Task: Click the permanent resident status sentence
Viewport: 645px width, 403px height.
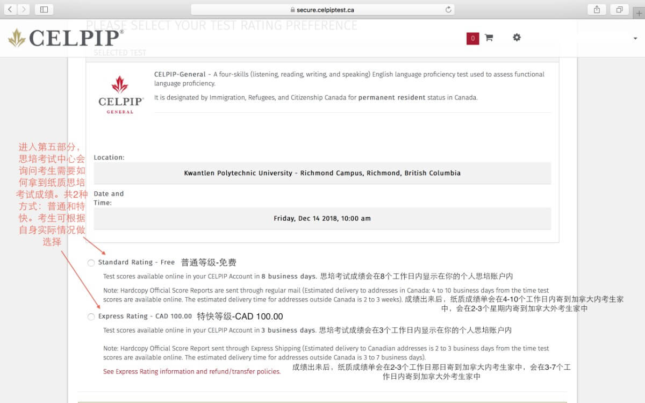Action: [x=316, y=98]
